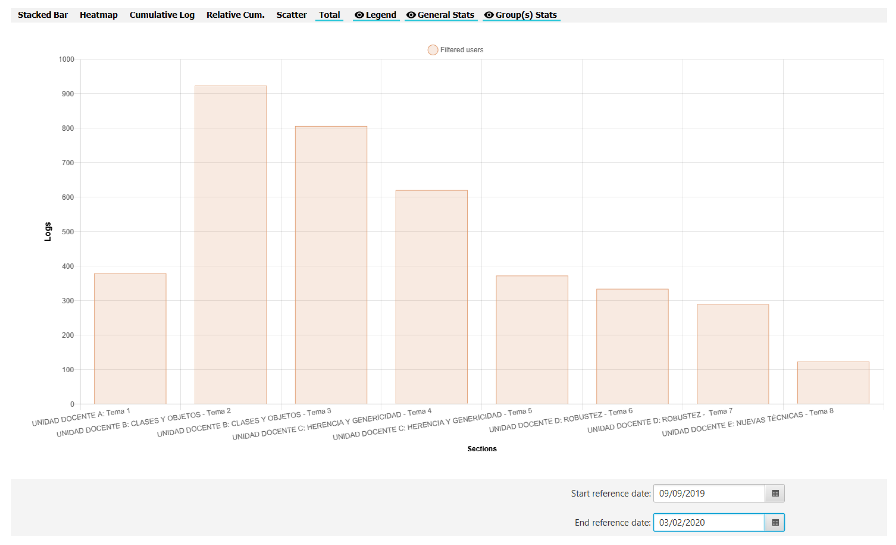Click in the Start reference date field

click(x=709, y=493)
